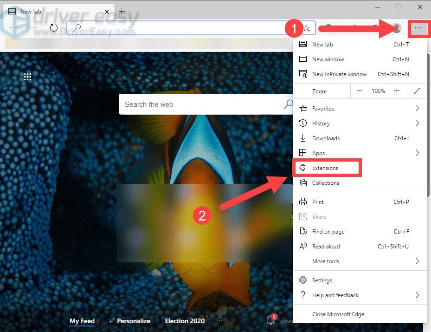Increase zoom with the plus button
Screen dimensions: 431x332
coord(397,91)
